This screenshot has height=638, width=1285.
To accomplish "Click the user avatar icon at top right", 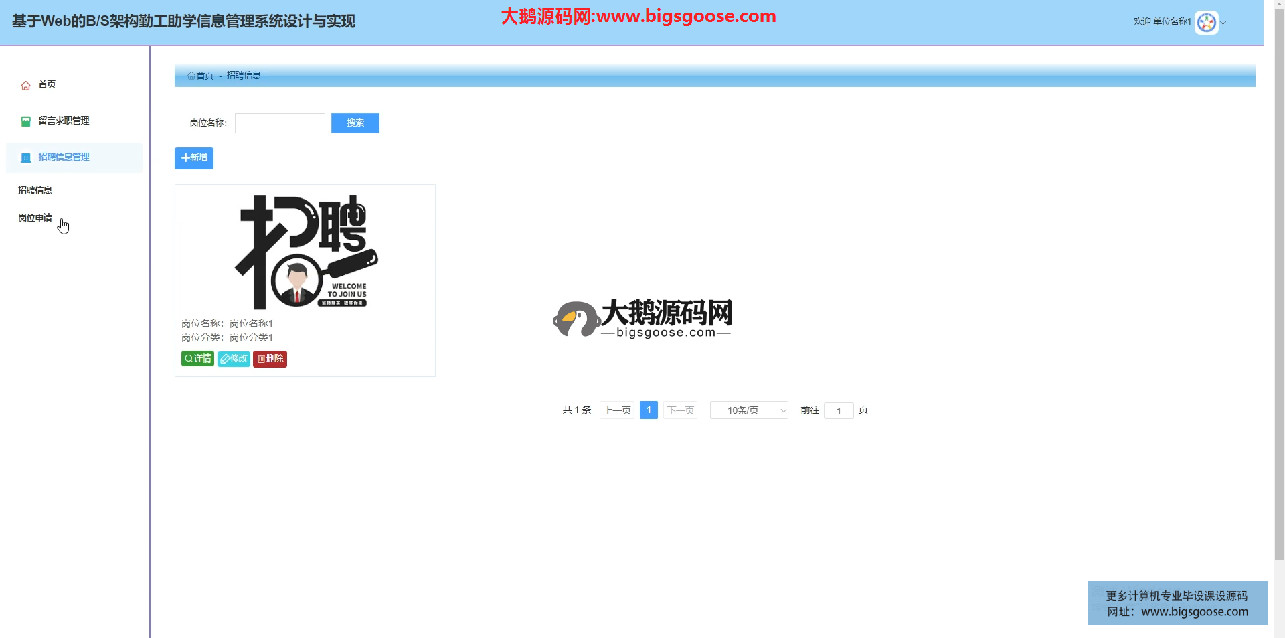I will pos(1206,23).
